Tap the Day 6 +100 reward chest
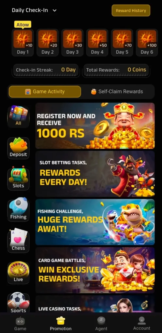Viewport: 162px width, 333px height. [x=147, y=43]
